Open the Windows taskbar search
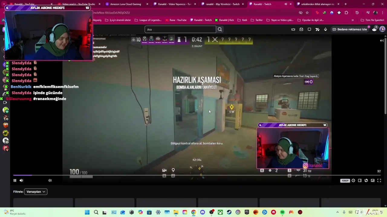The width and height of the screenshot is (387, 217). coord(96,212)
